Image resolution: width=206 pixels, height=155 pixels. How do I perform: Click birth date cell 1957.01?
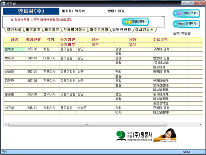click(34, 72)
